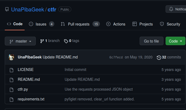Click the Go to file button
Viewport: 186px width, 110px height.
[152, 41]
